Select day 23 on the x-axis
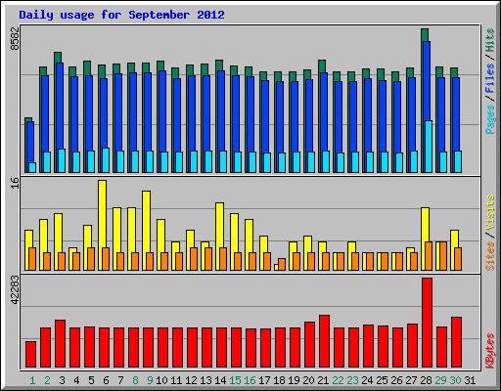 pos(352,380)
